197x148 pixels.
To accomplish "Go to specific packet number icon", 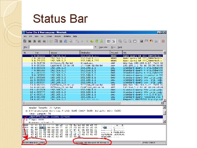I will pyautogui.click(x=92, y=41).
